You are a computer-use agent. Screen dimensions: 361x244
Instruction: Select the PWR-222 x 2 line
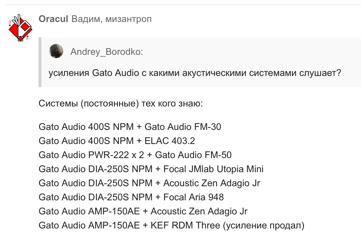pyautogui.click(x=135, y=155)
